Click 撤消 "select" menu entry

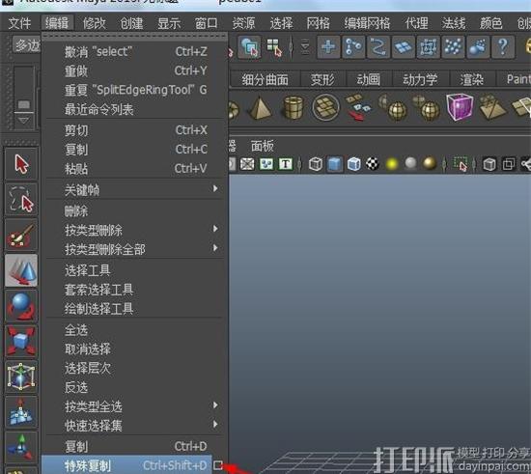coord(98,52)
